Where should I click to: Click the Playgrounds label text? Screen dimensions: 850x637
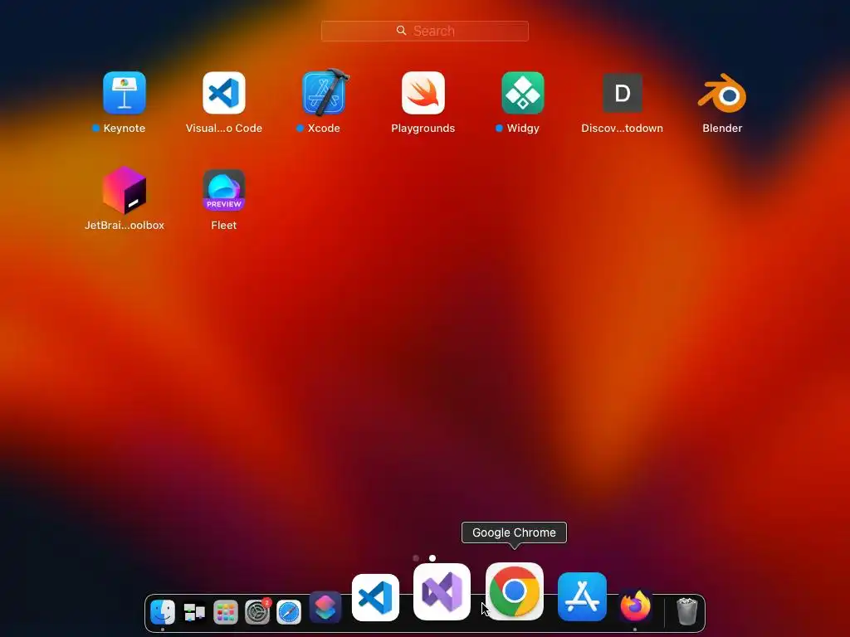click(423, 129)
